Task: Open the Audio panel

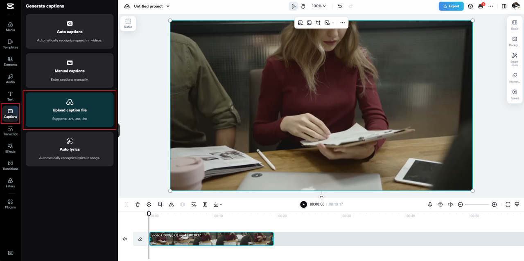Action: tap(10, 79)
